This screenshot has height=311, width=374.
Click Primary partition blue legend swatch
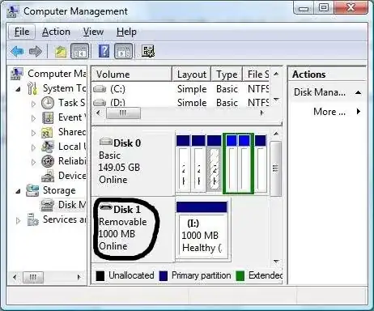(164, 275)
